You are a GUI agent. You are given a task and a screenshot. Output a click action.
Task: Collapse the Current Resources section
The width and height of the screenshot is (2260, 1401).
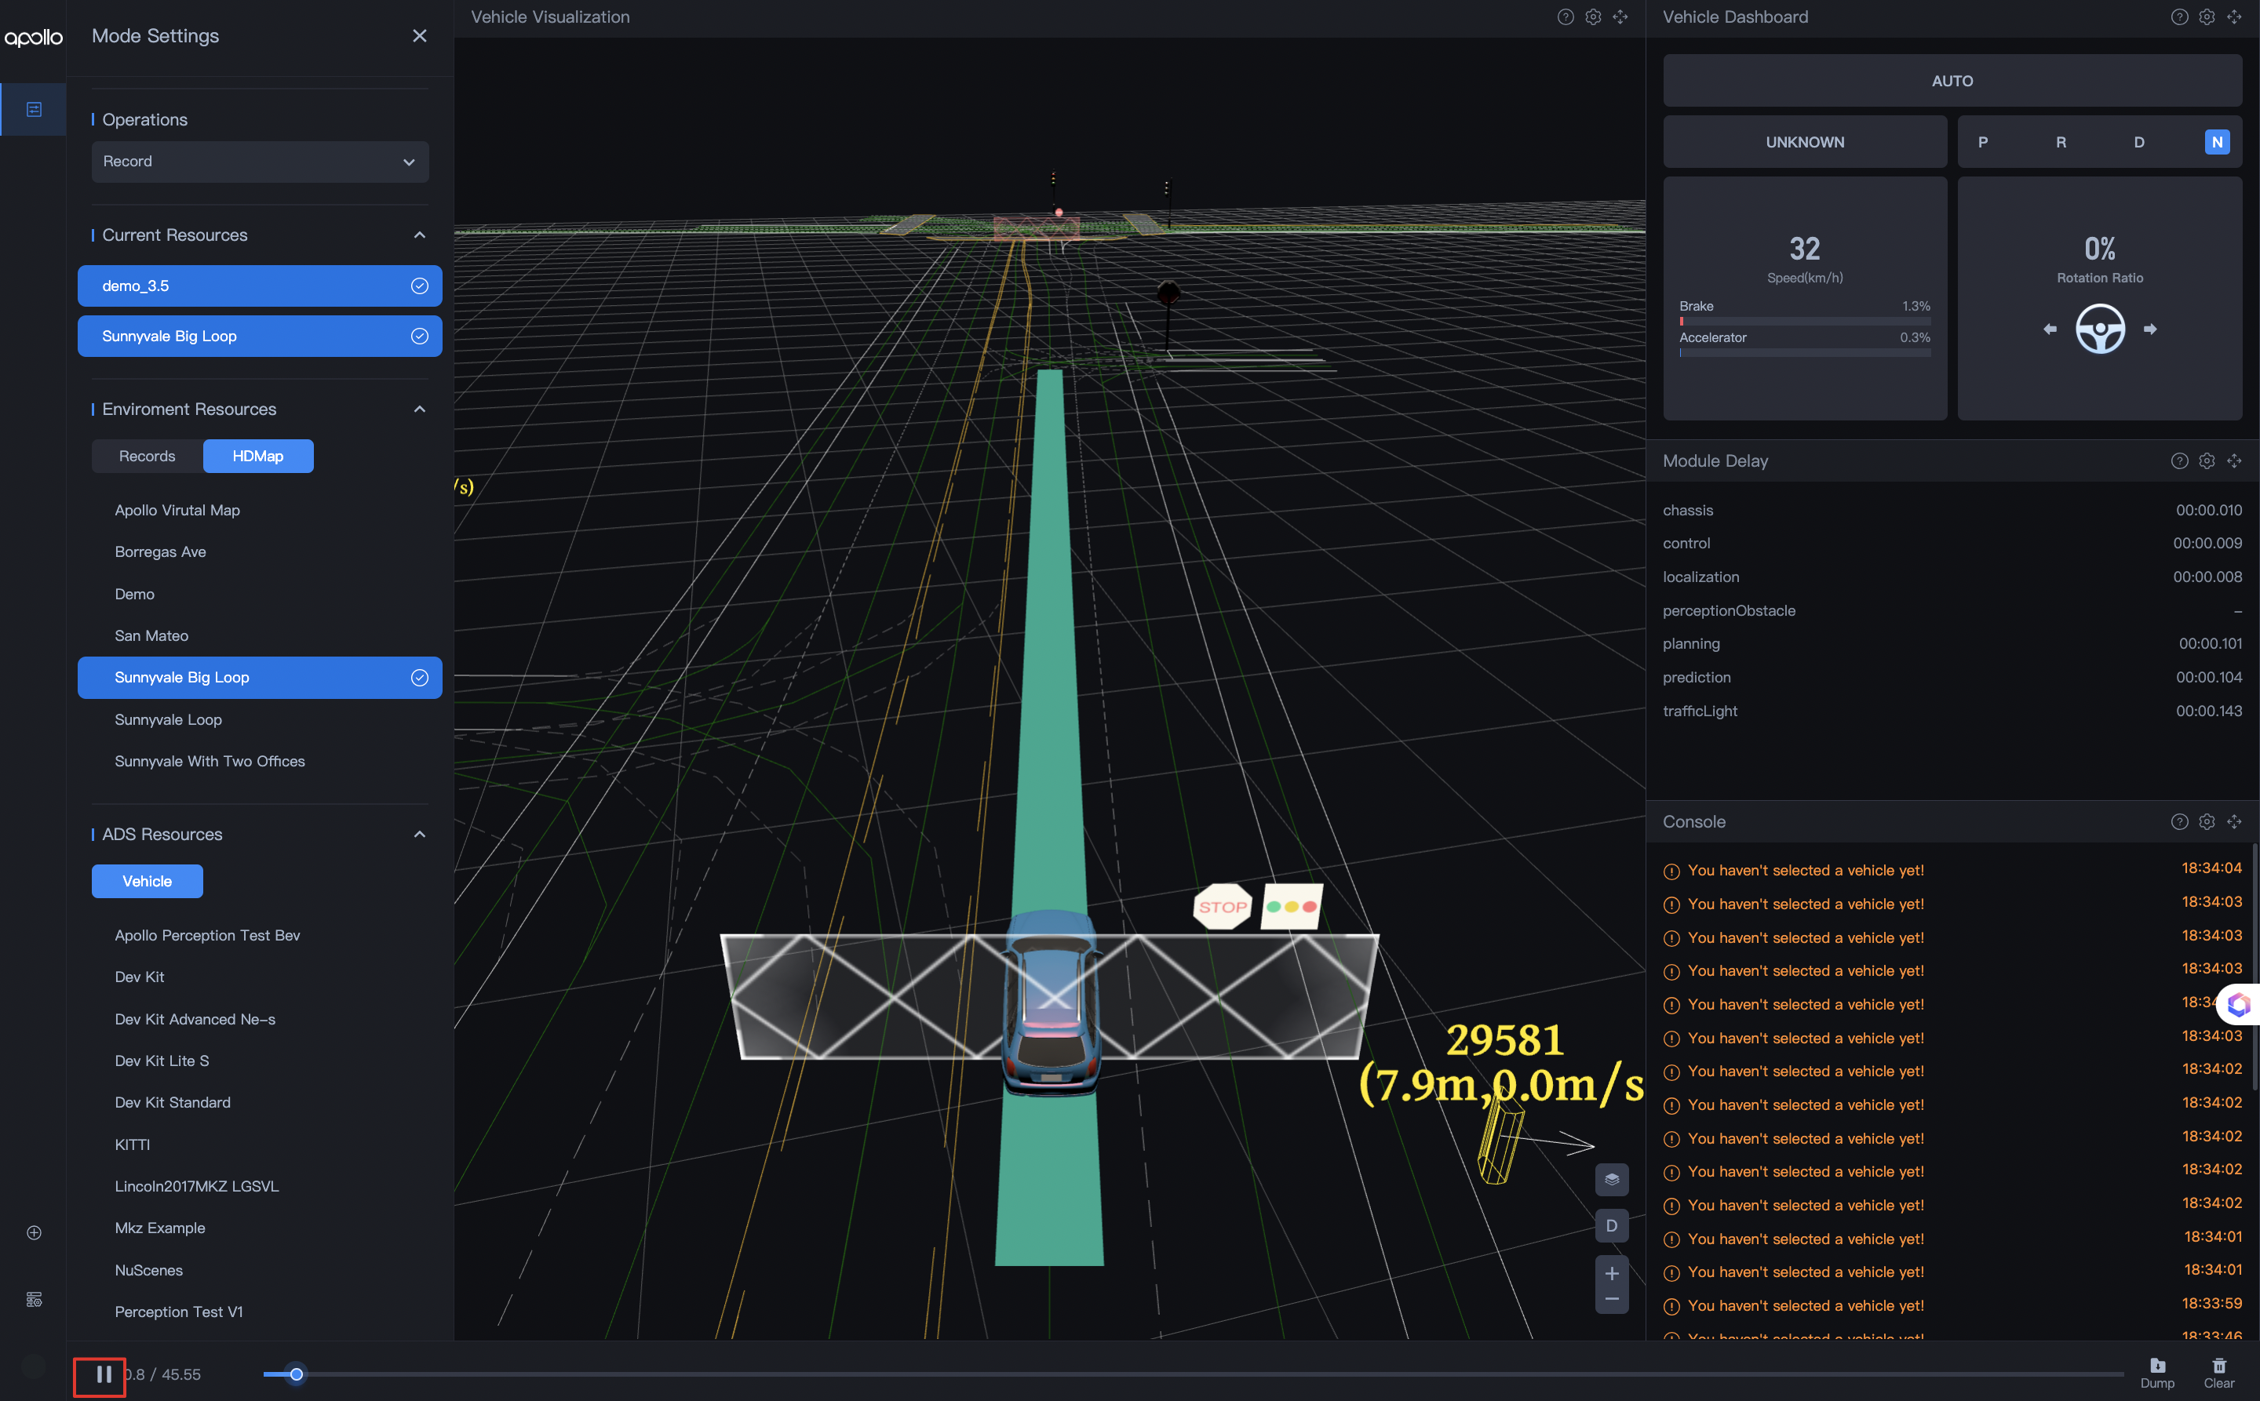419,235
